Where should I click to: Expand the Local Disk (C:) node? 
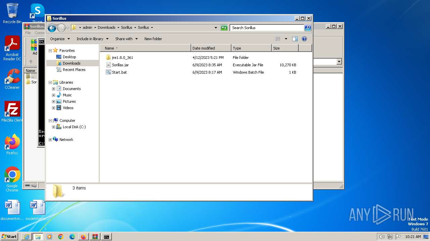pos(53,127)
